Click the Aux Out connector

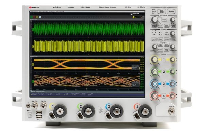(x=34, y=106)
